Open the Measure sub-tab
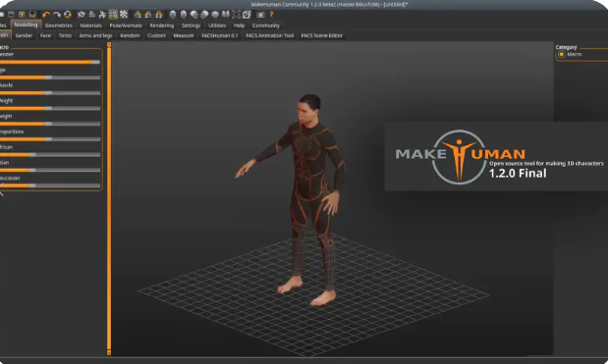Screen dimensions: 608x364 coord(183,35)
